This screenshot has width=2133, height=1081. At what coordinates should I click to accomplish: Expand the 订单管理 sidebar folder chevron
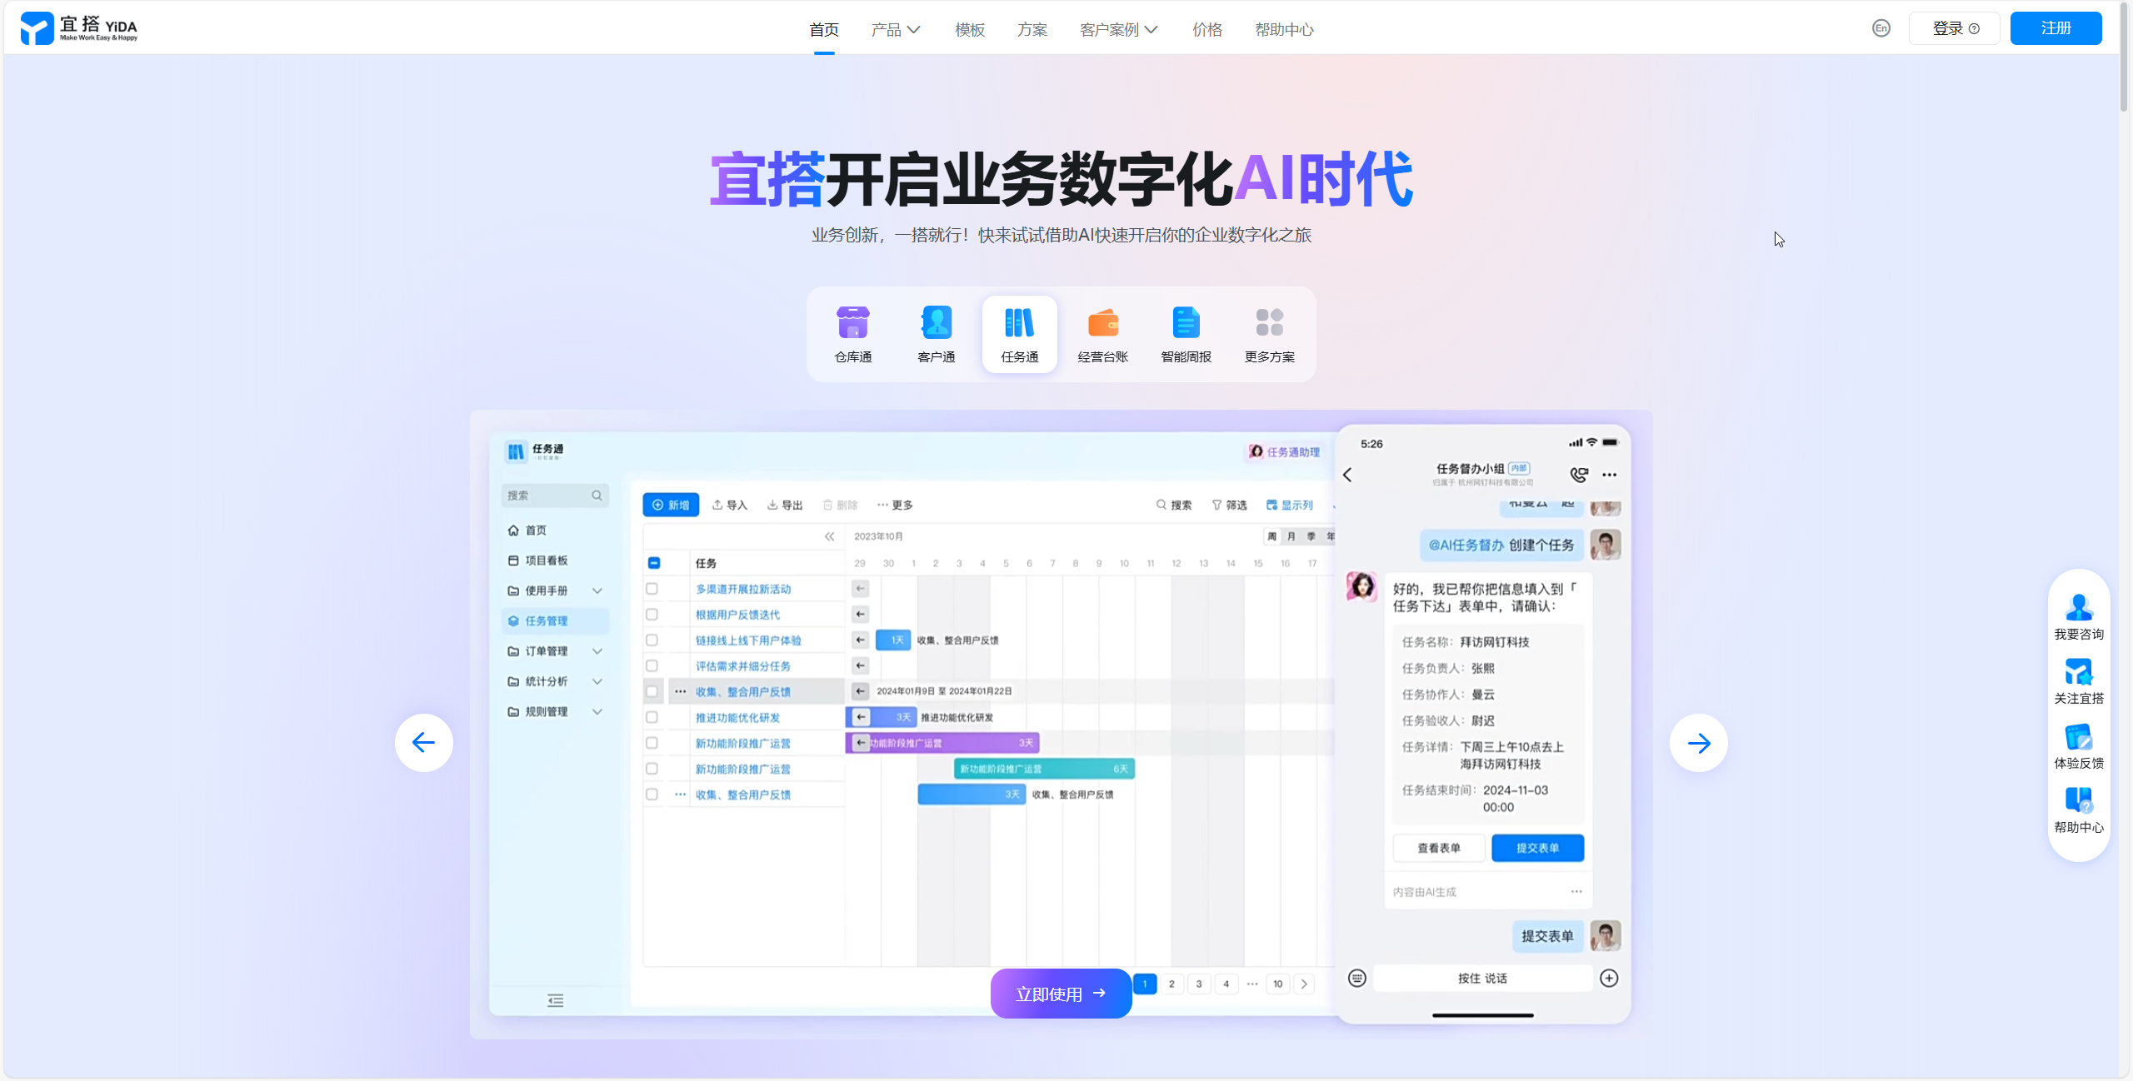click(x=597, y=651)
